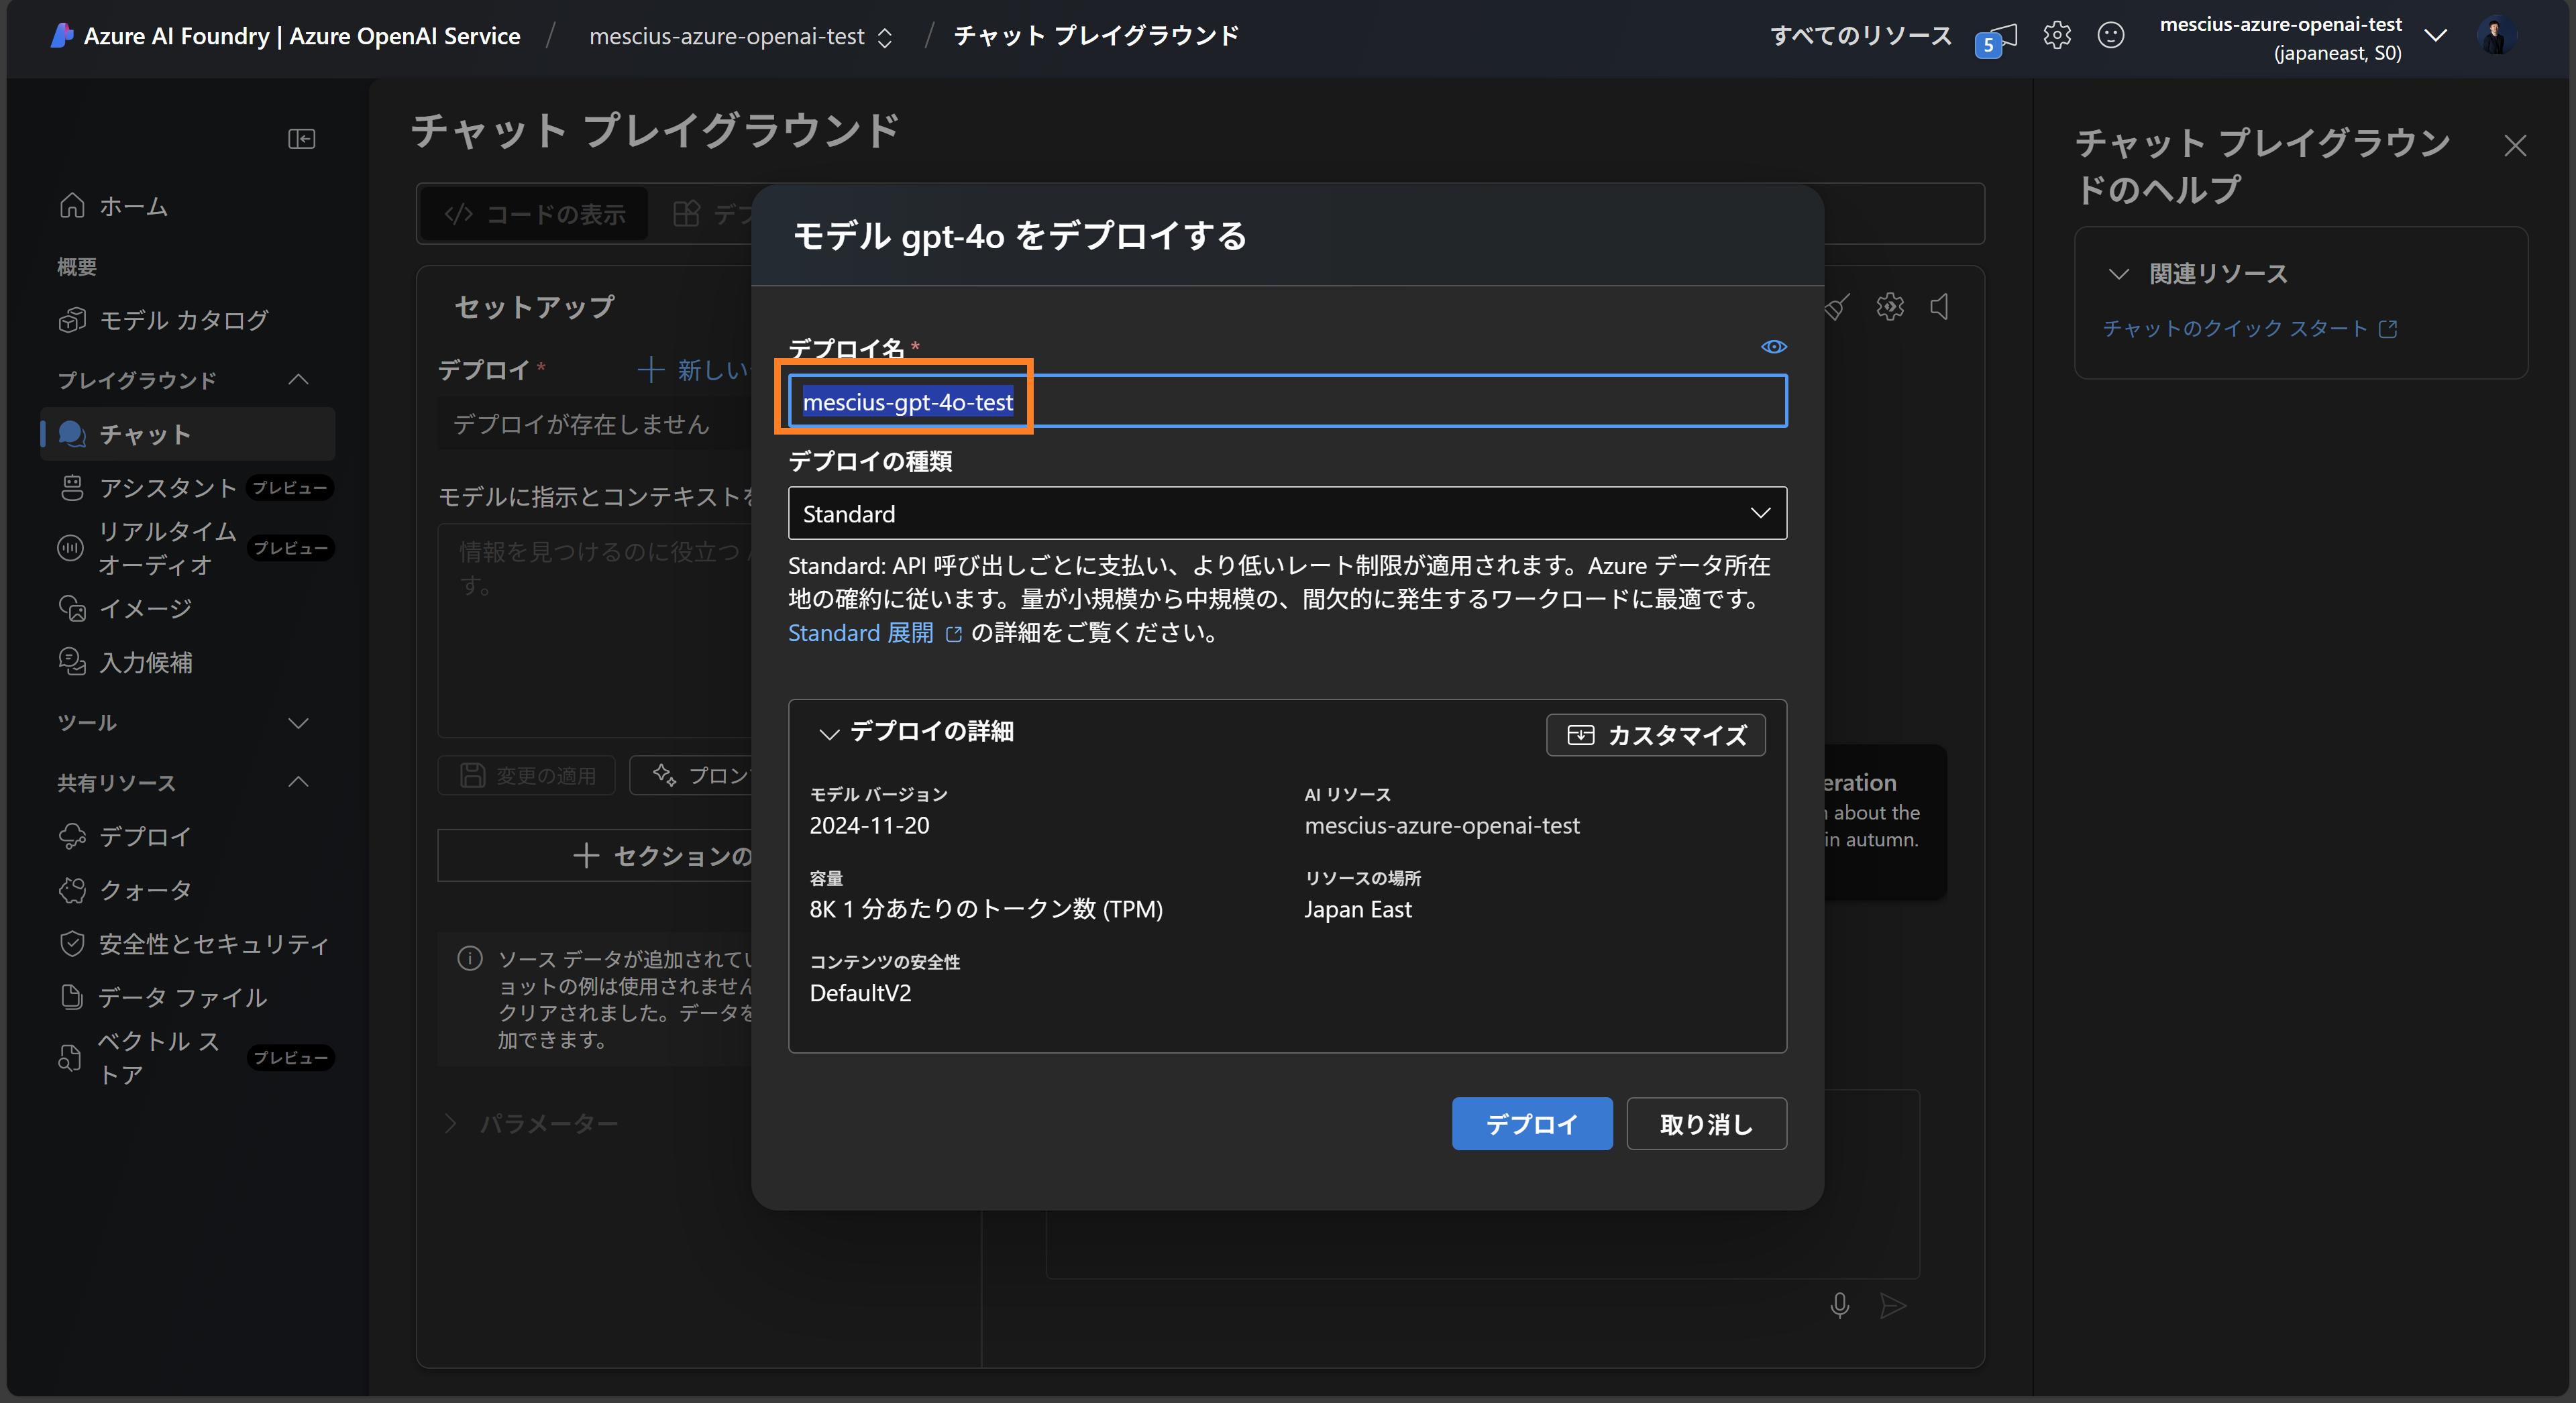Collapse the プレイグラウンド section

[298, 380]
